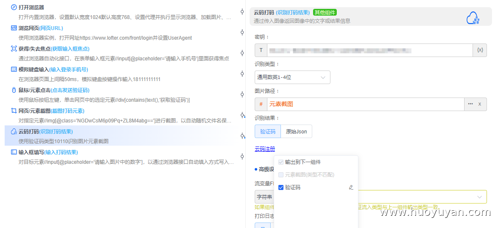
Task: Click the compass icon of 打开浏览器 step
Action: [14, 7]
